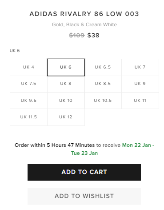Pick size UK 6.5
The image size is (164, 210).
pyautogui.click(x=103, y=67)
